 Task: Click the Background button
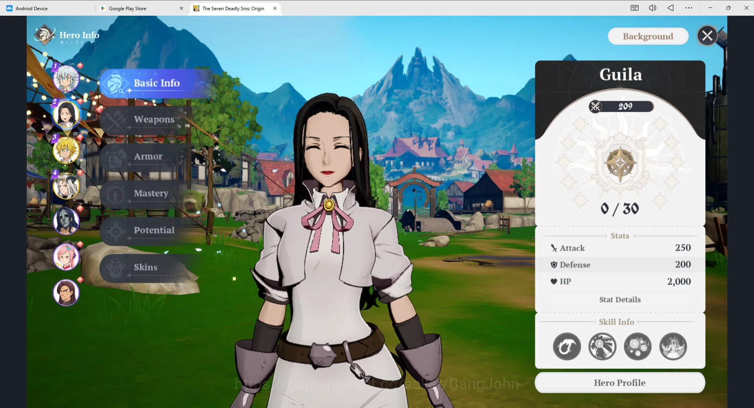648,36
